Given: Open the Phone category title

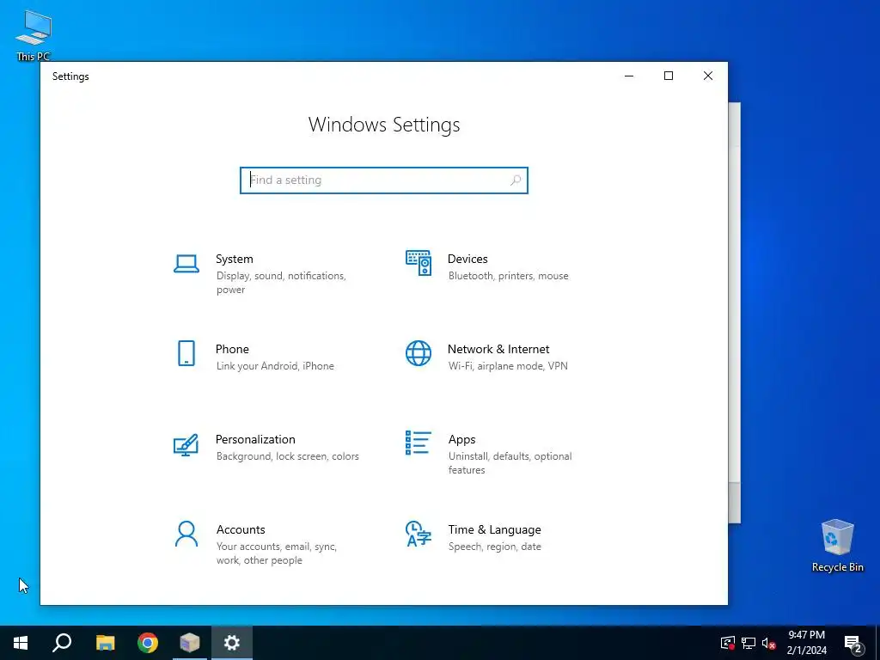Looking at the screenshot, I should point(232,349).
